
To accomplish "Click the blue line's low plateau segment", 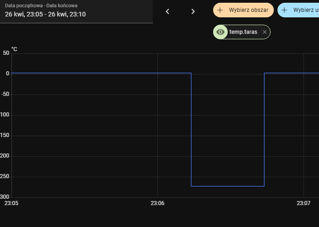I will (x=228, y=186).
